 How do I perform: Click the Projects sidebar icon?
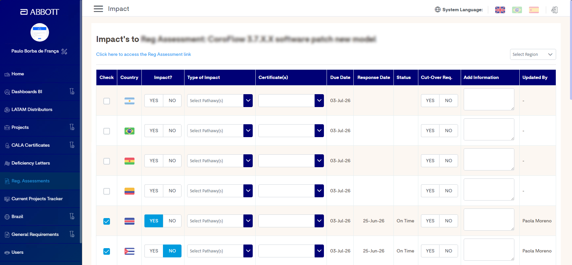7,128
